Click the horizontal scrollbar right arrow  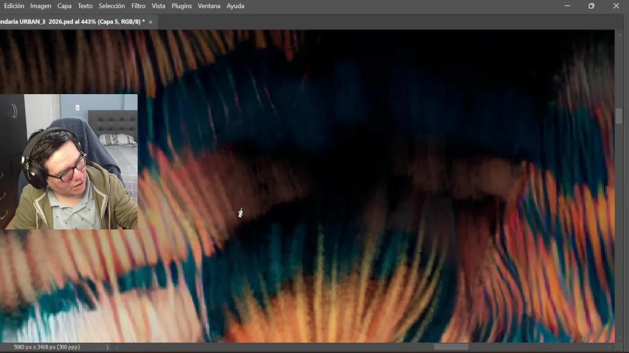coord(610,347)
